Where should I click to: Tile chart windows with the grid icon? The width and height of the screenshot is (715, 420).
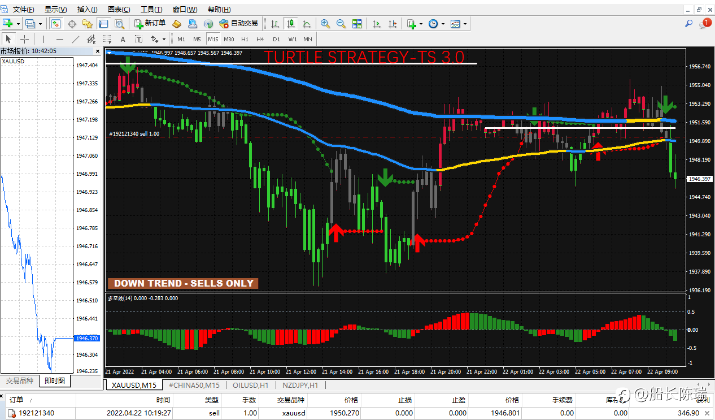coord(356,23)
